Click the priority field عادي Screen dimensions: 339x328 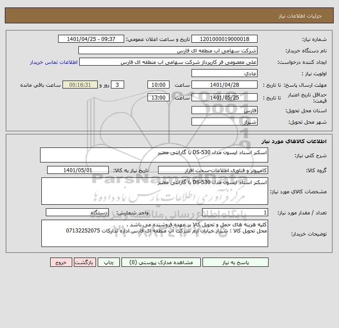pos(225,73)
